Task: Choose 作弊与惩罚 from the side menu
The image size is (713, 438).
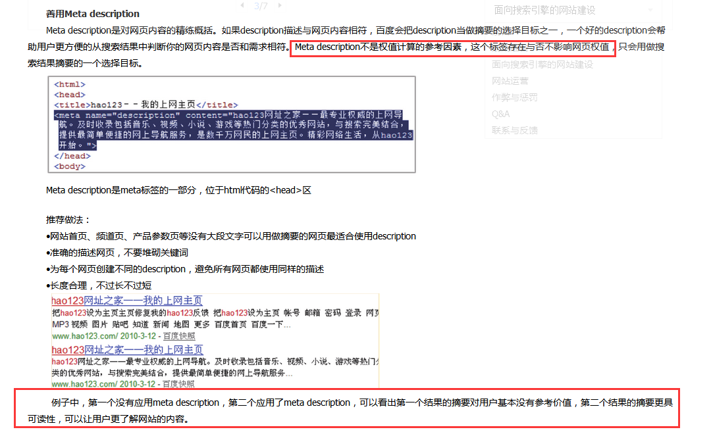Action: 514,97
